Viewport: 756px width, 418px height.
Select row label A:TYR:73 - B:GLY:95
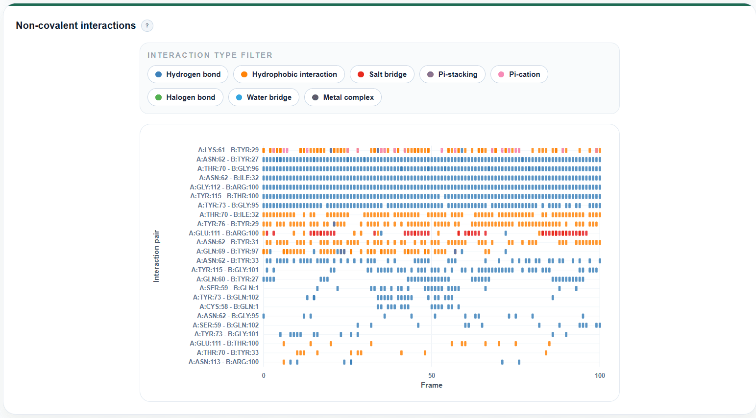(x=228, y=206)
